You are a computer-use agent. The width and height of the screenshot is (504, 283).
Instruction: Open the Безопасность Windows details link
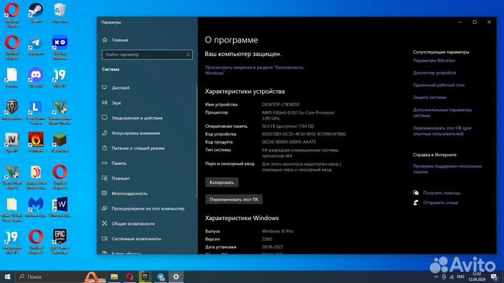254,70
